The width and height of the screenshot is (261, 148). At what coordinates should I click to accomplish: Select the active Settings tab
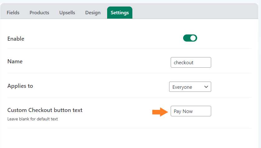[x=120, y=13]
